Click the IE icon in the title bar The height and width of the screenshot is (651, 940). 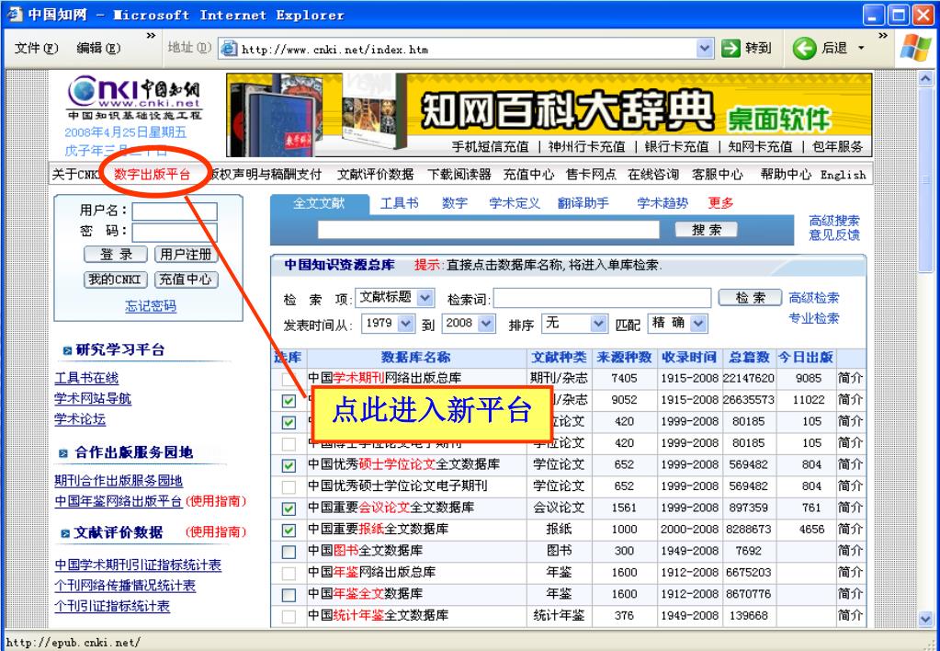(15, 15)
